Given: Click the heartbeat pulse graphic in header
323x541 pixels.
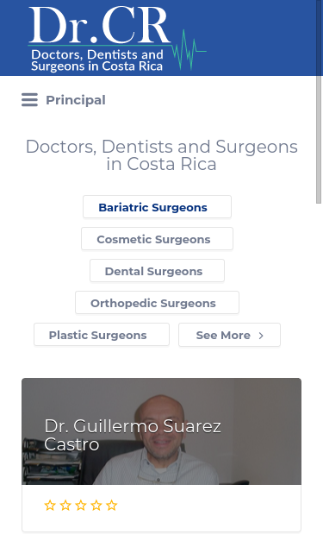Looking at the screenshot, I should [x=189, y=50].
